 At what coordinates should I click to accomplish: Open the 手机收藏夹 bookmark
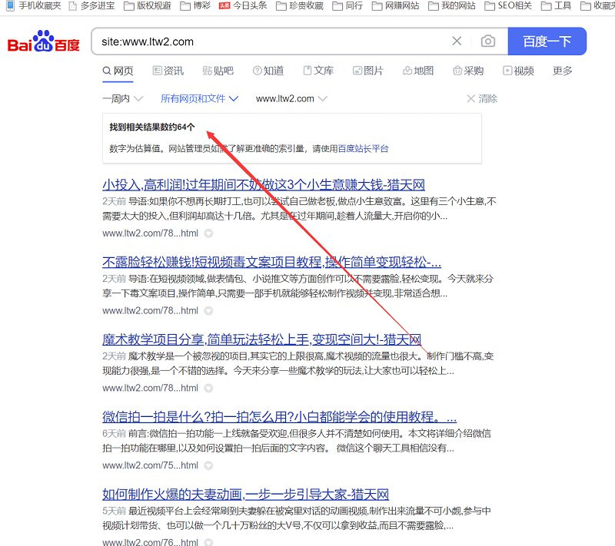pyautogui.click(x=34, y=6)
